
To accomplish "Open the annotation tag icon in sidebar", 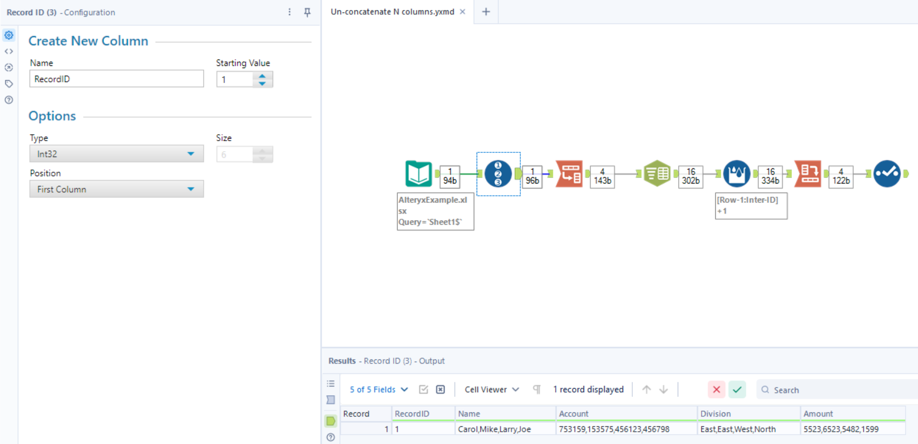I will coord(8,84).
